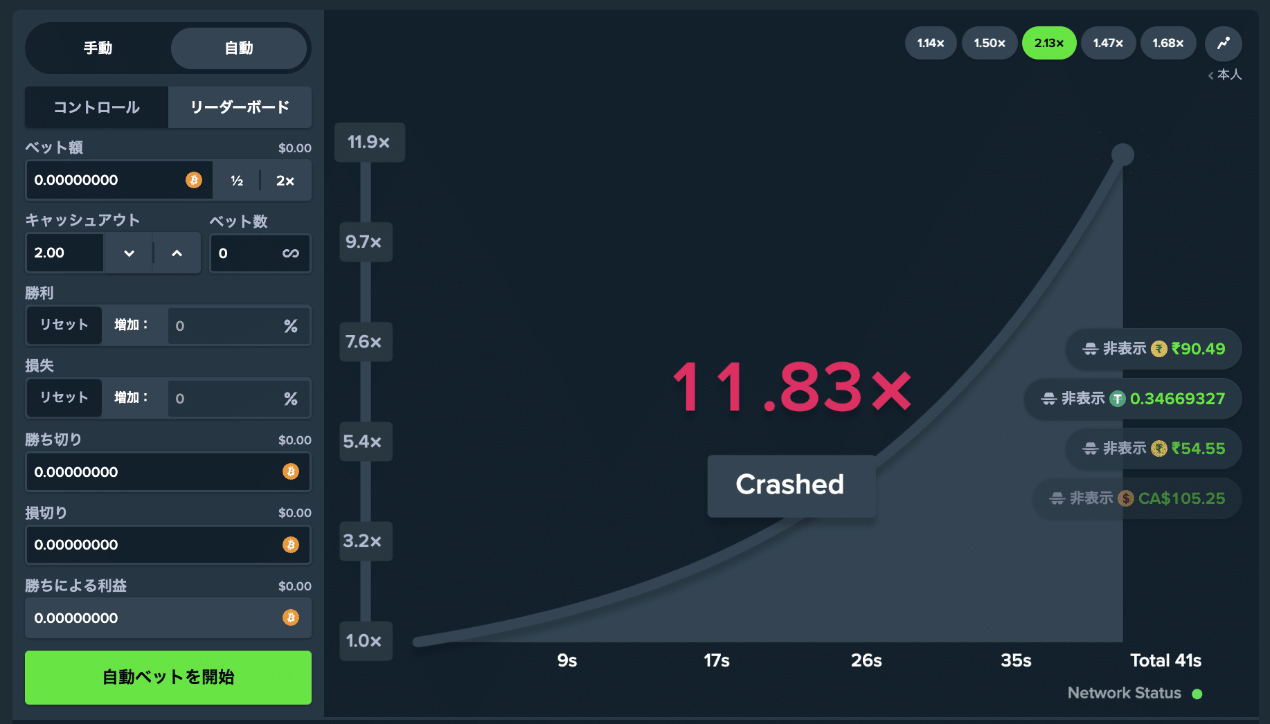Click the 3.2× axis label
This screenshot has width=1270, height=724.
(365, 541)
